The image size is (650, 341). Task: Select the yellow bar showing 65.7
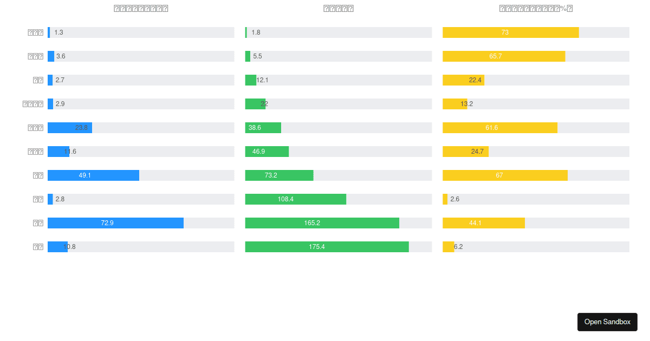point(504,56)
